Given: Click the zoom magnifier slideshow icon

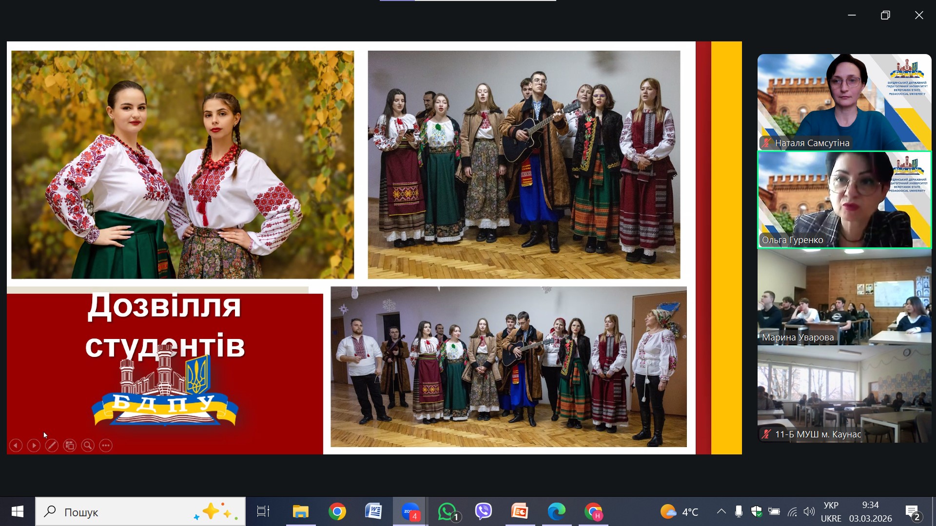Looking at the screenshot, I should [88, 446].
